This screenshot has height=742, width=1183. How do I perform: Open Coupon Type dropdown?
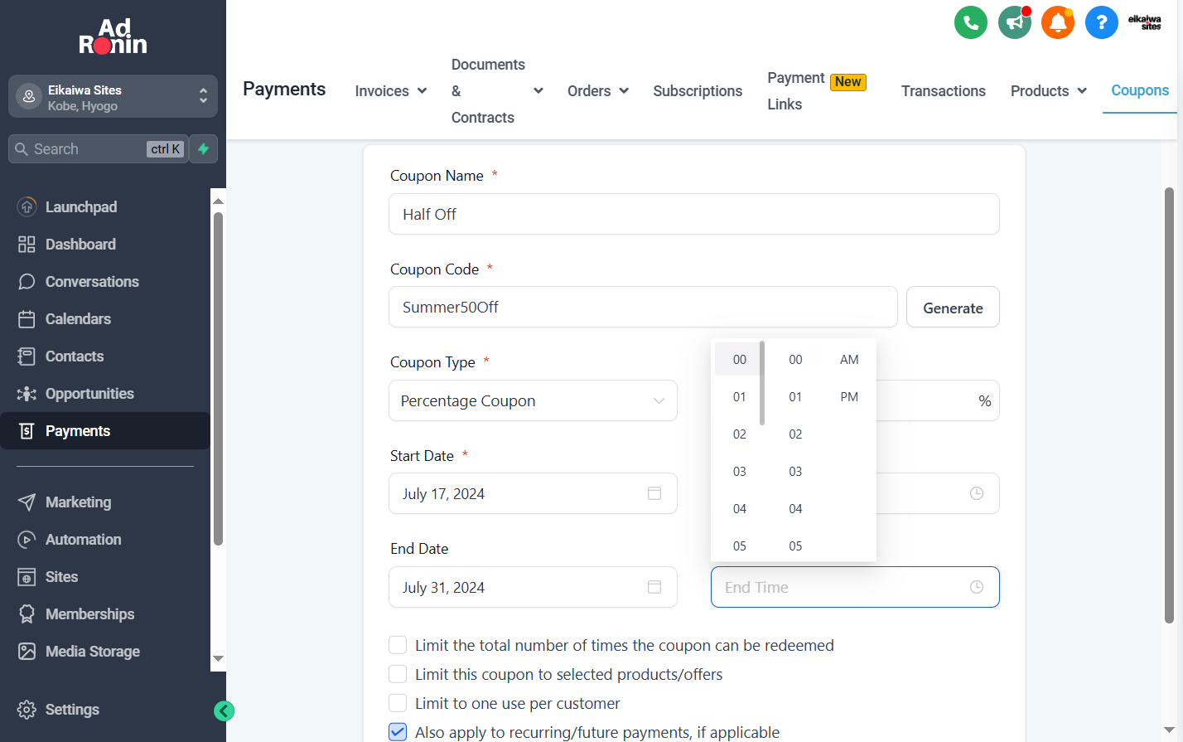(533, 400)
